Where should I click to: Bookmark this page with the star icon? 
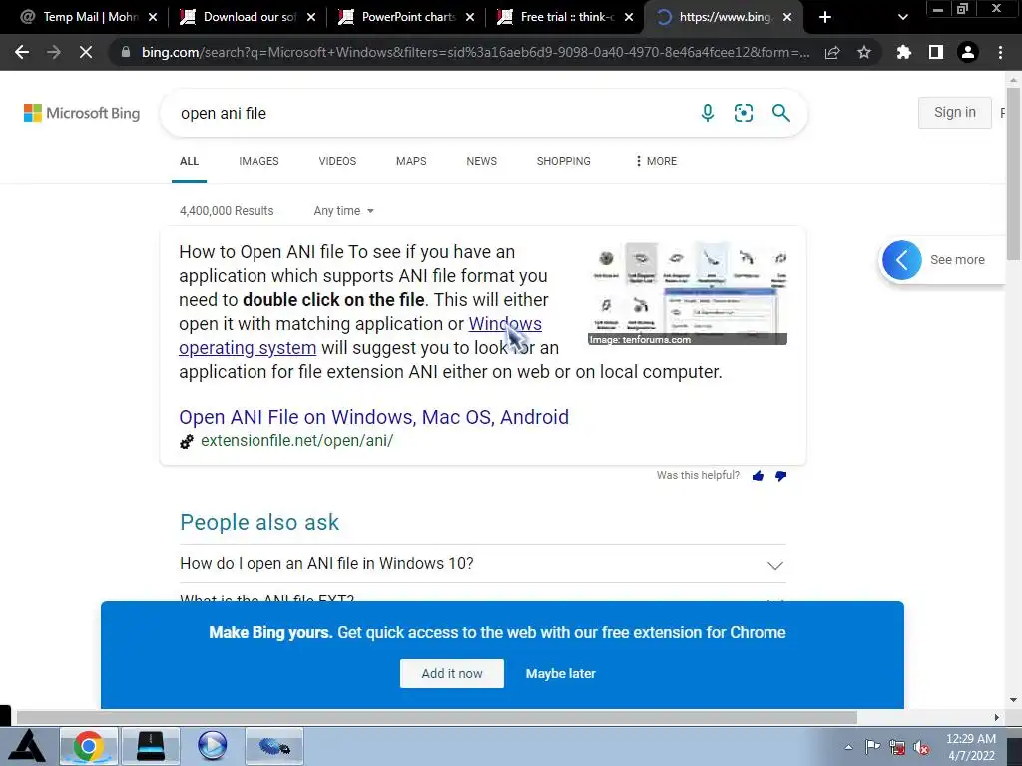(864, 52)
